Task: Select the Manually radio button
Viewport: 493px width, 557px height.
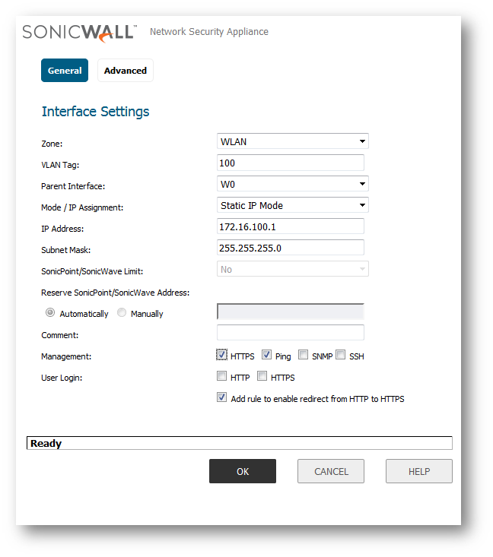Action: pos(122,313)
